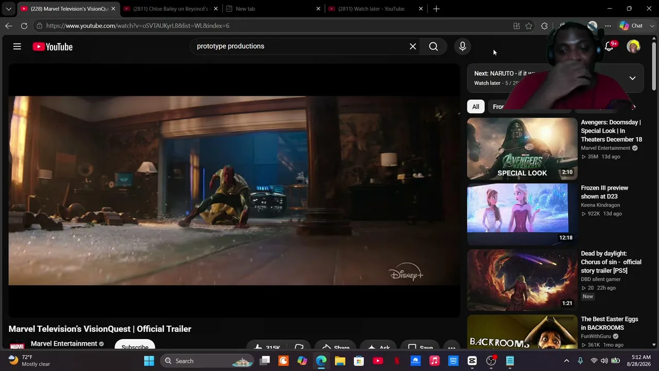Viewport: 659px width, 371px height.
Task: Open Wi-Fi network settings in tray
Action: (594, 361)
